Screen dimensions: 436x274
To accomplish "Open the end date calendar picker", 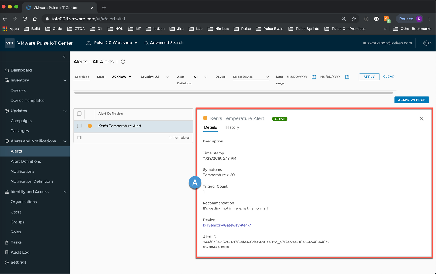I will [347, 77].
